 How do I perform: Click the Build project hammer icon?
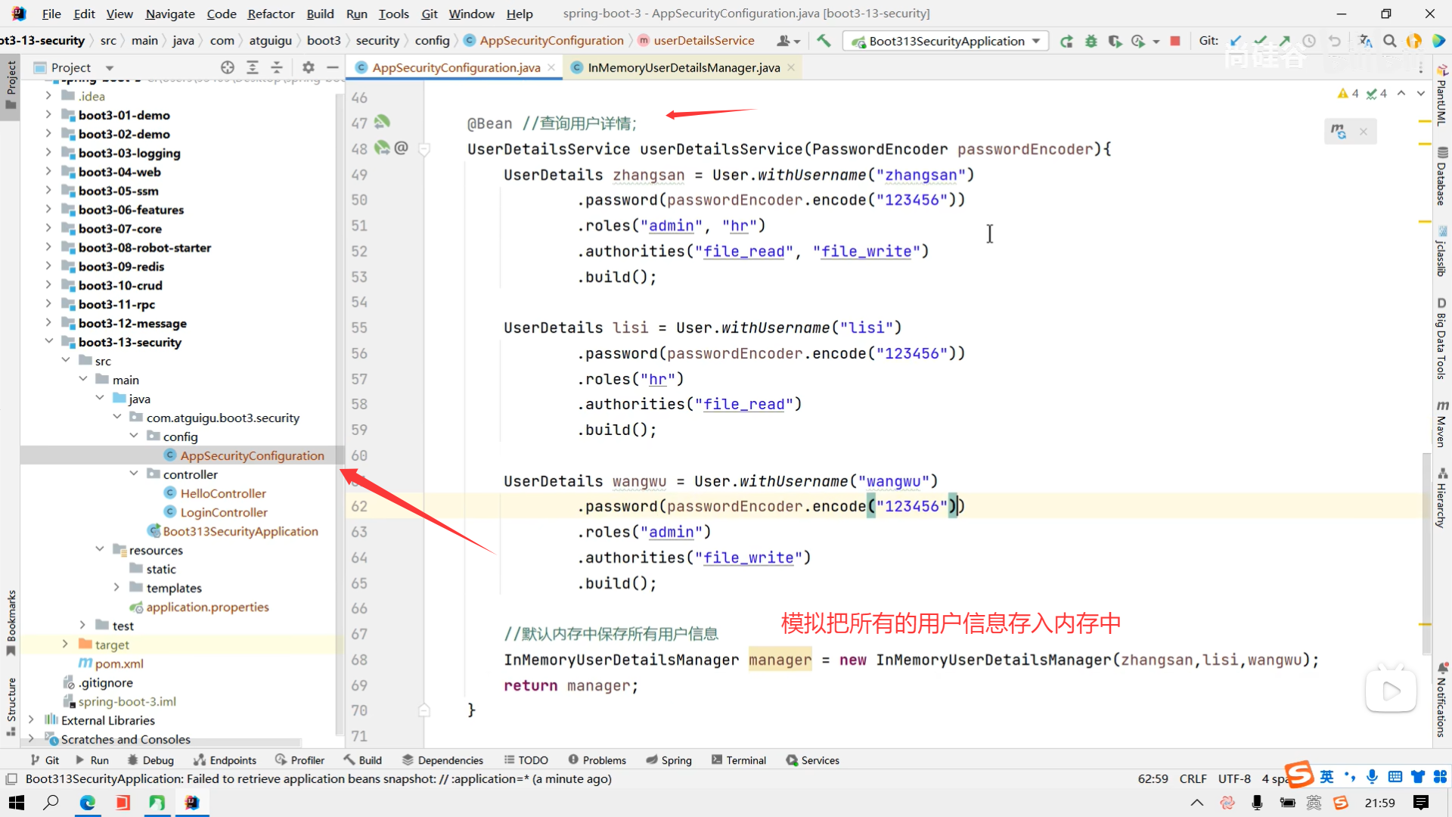click(x=824, y=41)
